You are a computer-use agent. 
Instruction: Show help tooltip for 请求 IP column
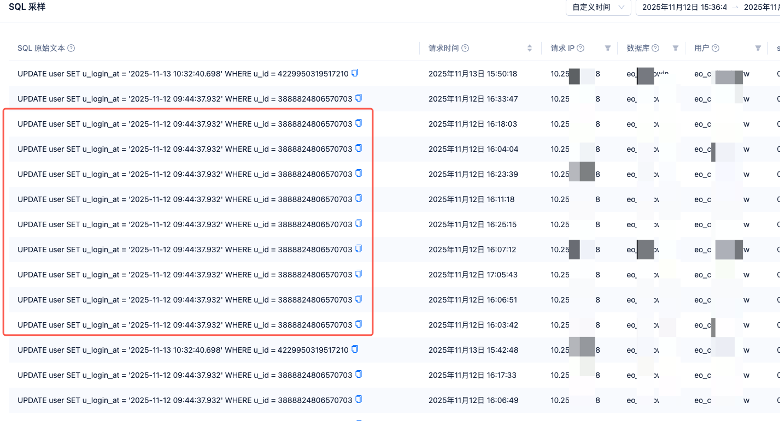(x=580, y=48)
